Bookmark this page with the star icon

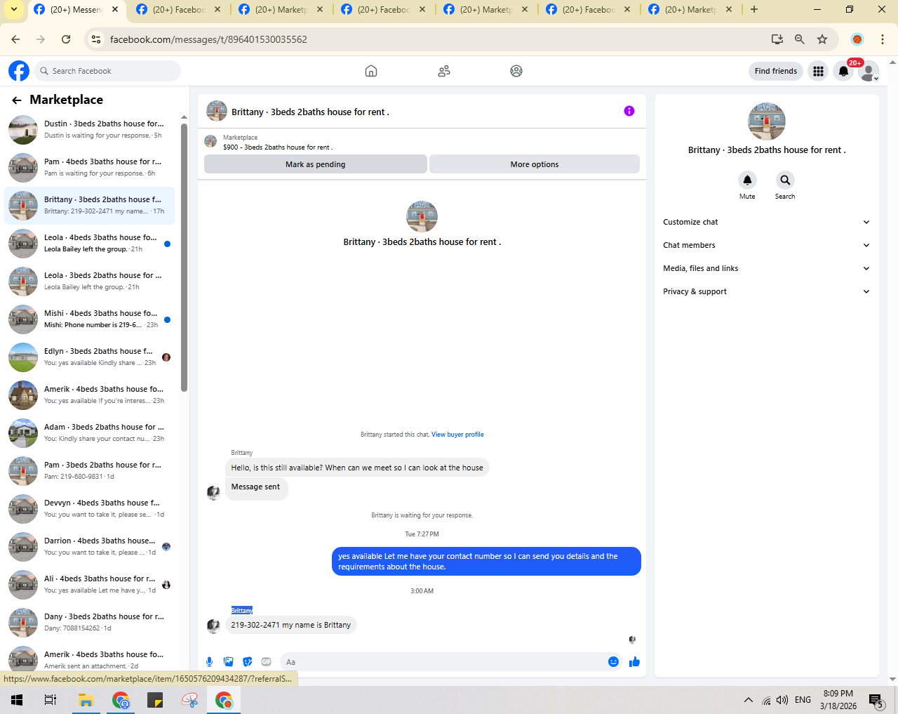(x=822, y=39)
